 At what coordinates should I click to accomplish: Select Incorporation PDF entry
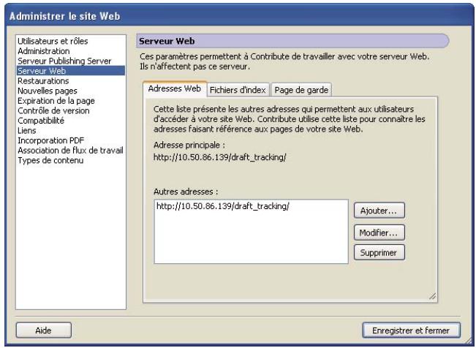pos(71,140)
